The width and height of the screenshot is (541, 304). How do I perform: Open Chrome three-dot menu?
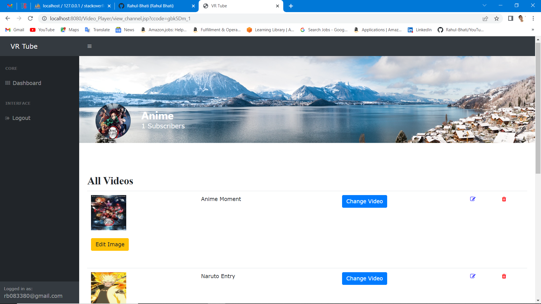click(533, 19)
